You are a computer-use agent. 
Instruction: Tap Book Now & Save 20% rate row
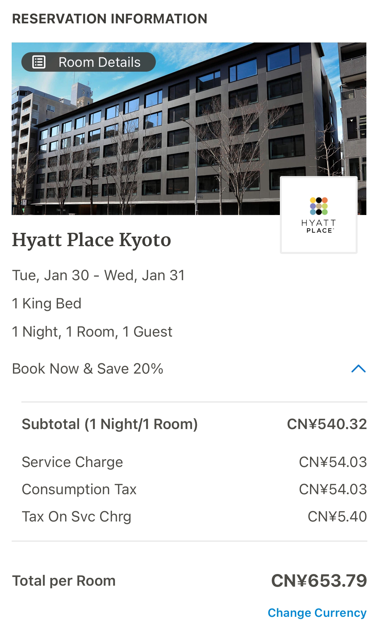(x=189, y=369)
